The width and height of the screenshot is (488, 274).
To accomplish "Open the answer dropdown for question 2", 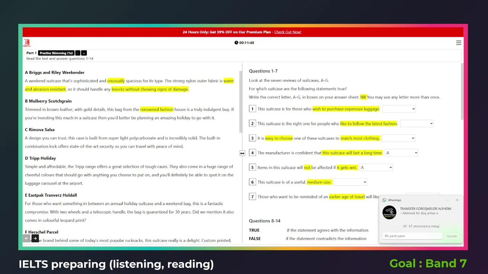I will pos(417,123).
